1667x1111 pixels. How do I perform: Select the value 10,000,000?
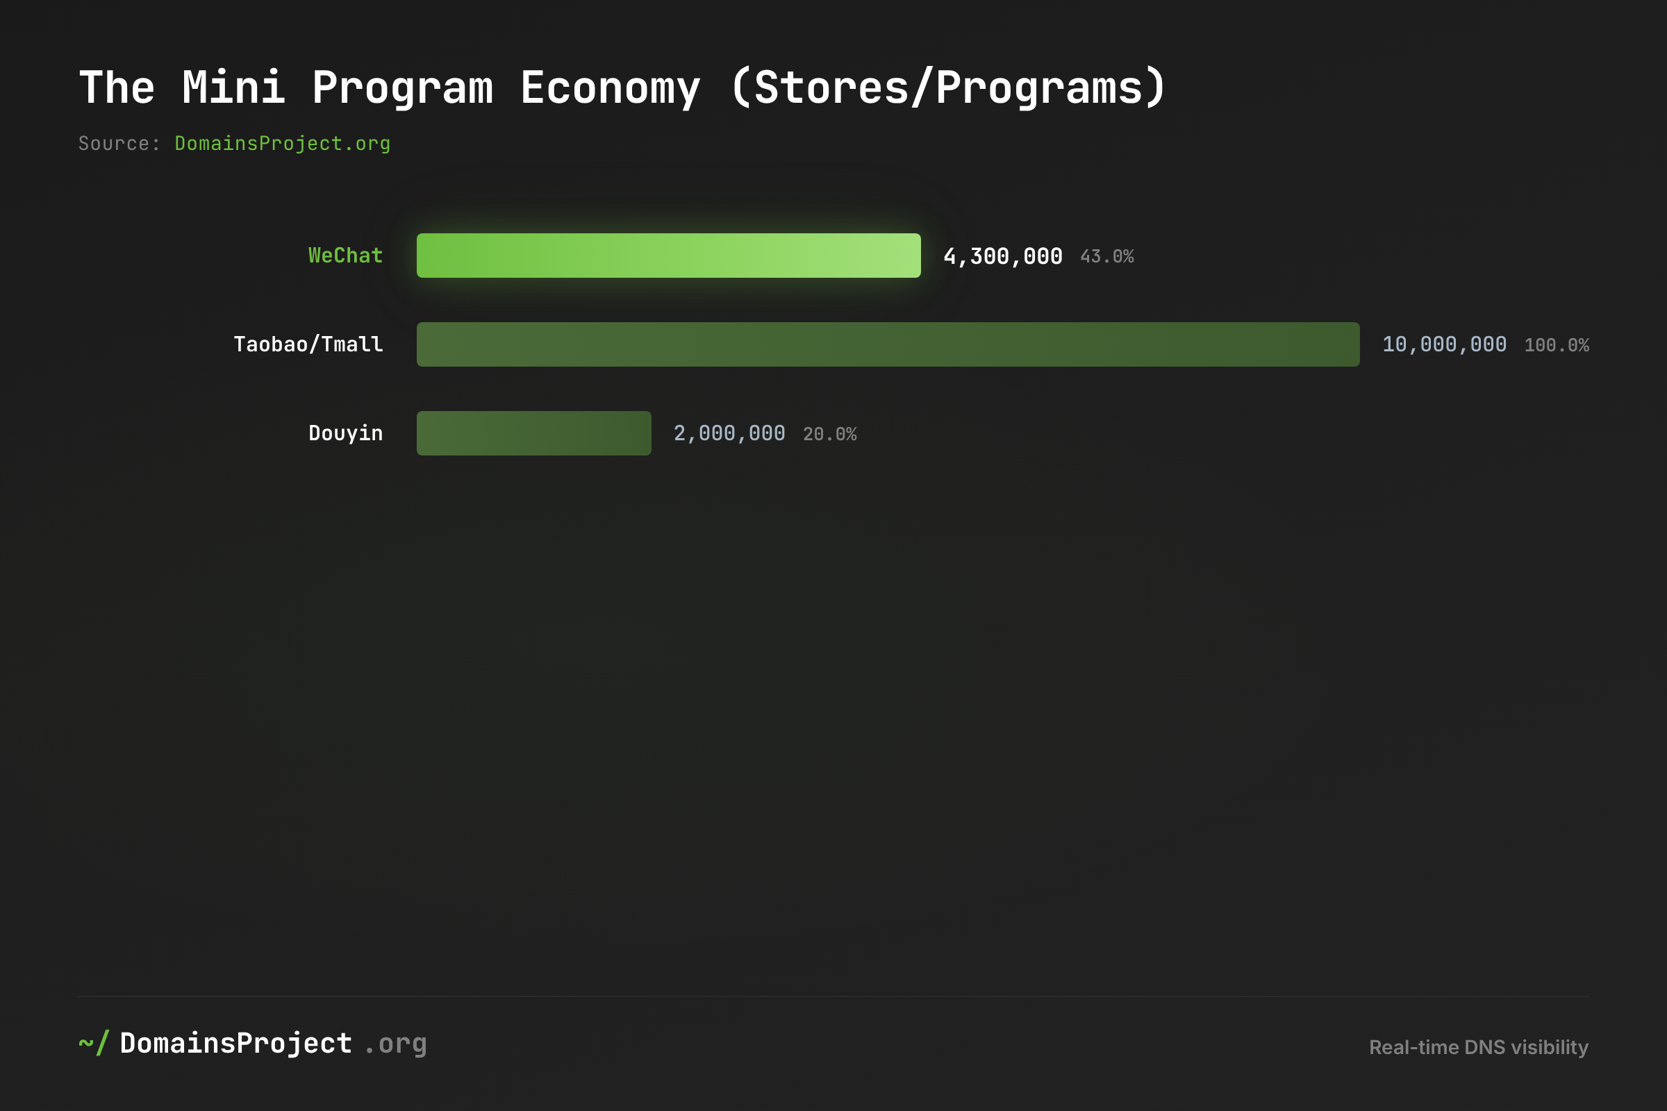pyautogui.click(x=1444, y=344)
